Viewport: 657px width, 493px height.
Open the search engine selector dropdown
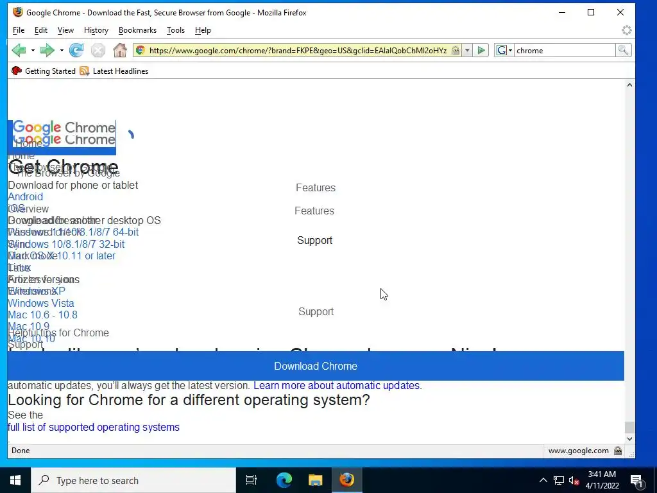click(504, 50)
